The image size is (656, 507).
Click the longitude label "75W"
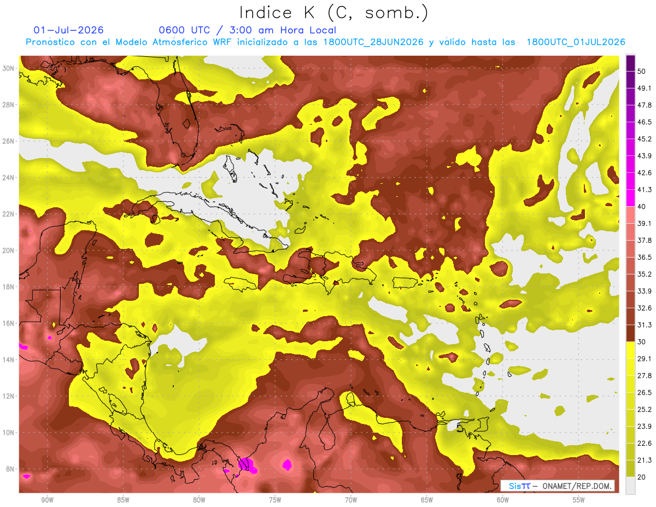[x=275, y=500]
